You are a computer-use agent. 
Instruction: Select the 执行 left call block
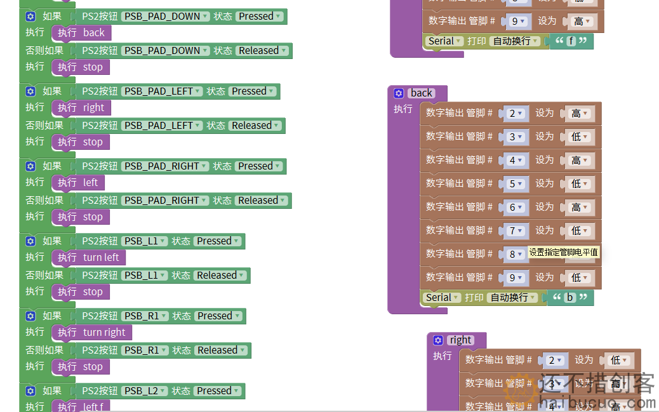point(78,182)
